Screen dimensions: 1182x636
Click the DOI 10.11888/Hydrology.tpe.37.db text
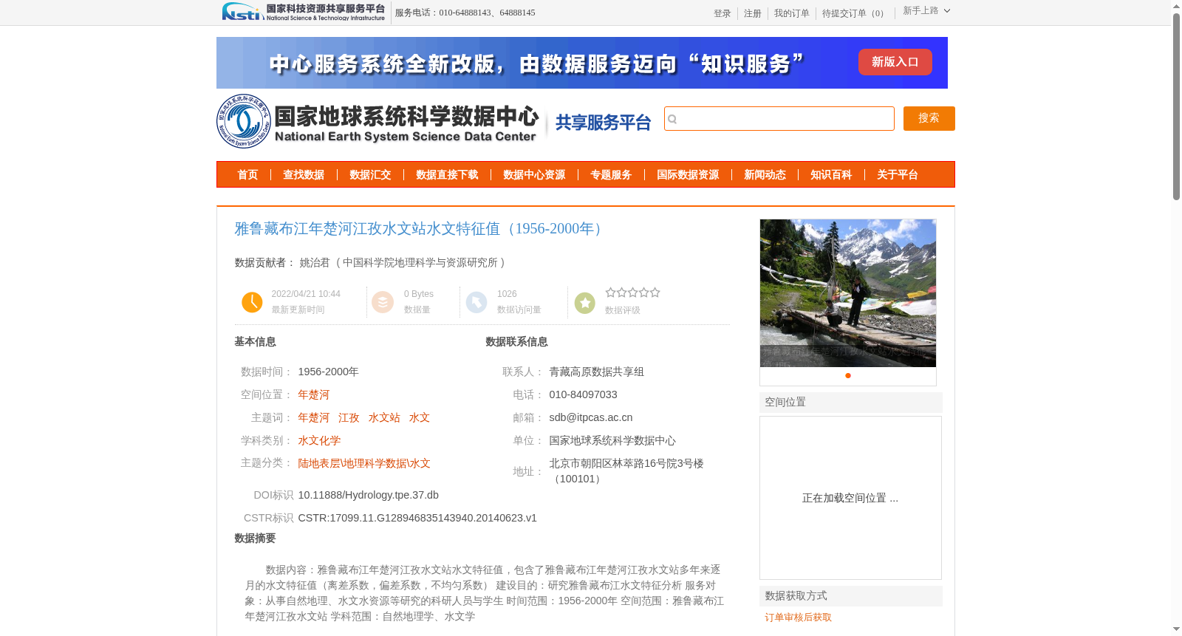[x=369, y=496]
